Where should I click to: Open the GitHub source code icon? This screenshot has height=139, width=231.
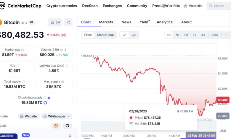coord(67,126)
